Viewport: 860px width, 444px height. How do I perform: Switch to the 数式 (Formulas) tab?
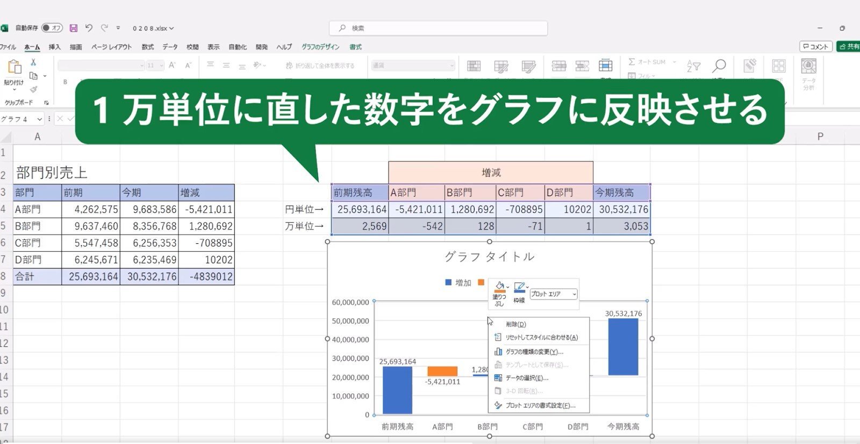(148, 47)
